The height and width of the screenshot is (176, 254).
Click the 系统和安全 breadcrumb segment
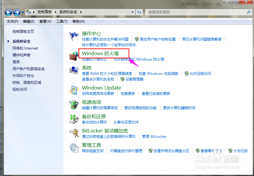point(68,12)
